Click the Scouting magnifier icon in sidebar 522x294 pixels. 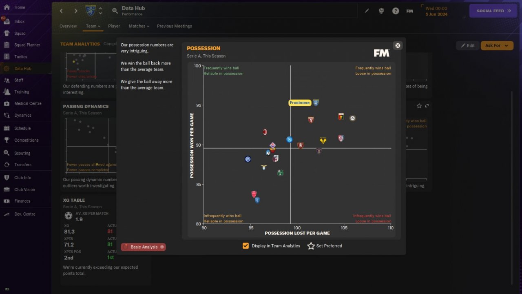7,153
